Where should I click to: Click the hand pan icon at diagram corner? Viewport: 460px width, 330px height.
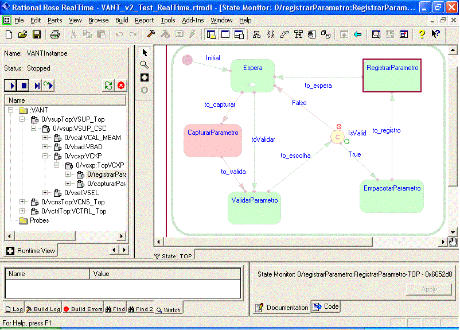click(453, 242)
